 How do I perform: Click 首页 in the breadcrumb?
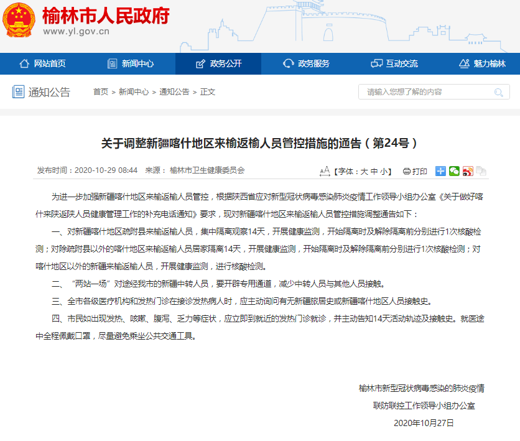[101, 92]
